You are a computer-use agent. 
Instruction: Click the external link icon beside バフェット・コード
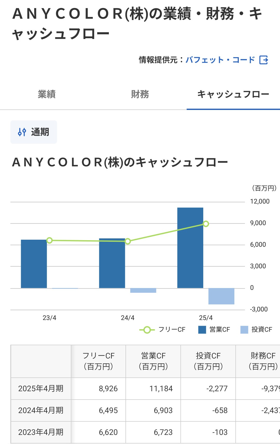coord(264,60)
